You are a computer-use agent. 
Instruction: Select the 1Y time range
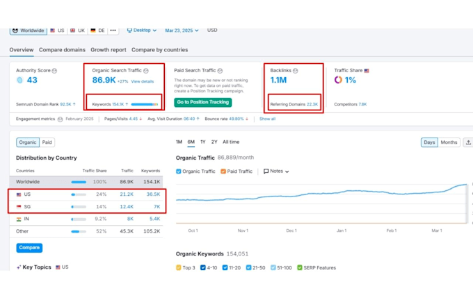tap(203, 142)
